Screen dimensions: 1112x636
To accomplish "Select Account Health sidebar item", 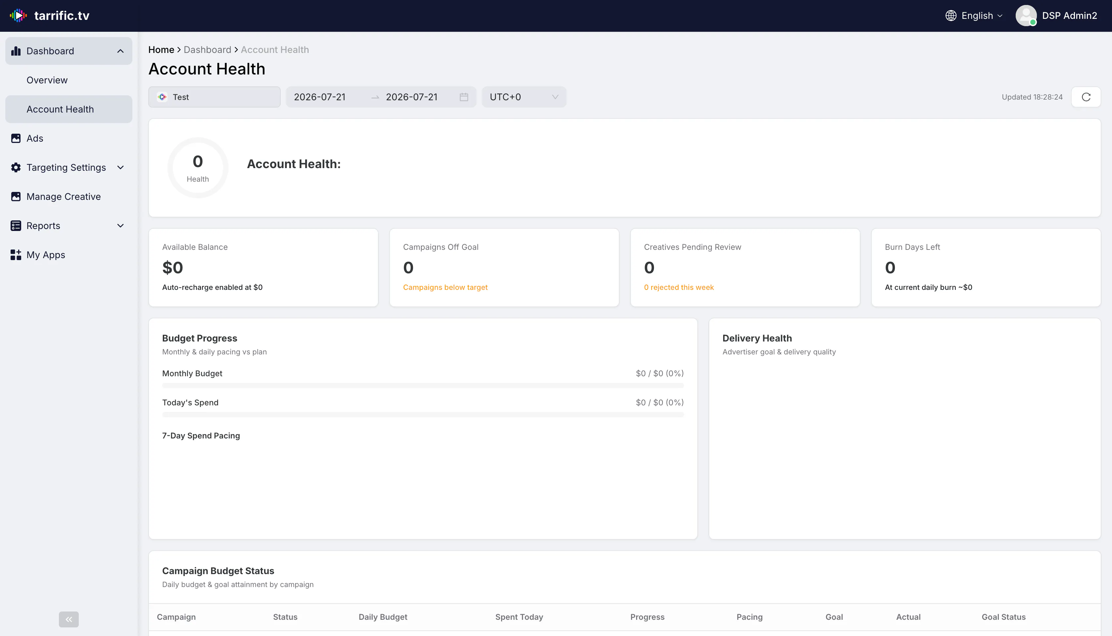I will coord(69,109).
